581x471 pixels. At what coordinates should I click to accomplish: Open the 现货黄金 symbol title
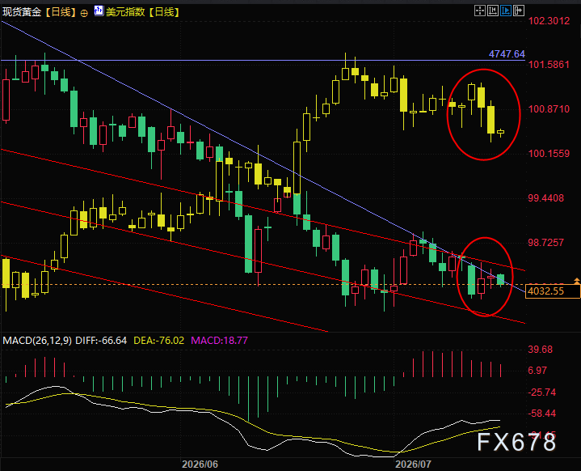(x=22, y=12)
